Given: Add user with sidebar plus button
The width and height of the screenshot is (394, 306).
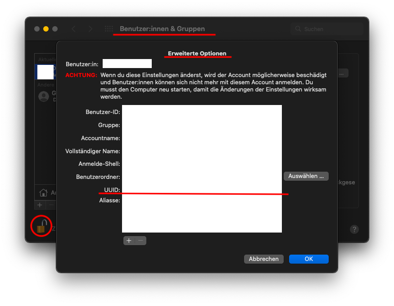Looking at the screenshot, I should tap(40, 205).
